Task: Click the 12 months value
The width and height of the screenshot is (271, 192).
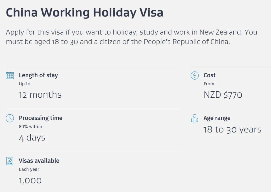Action: (x=40, y=95)
